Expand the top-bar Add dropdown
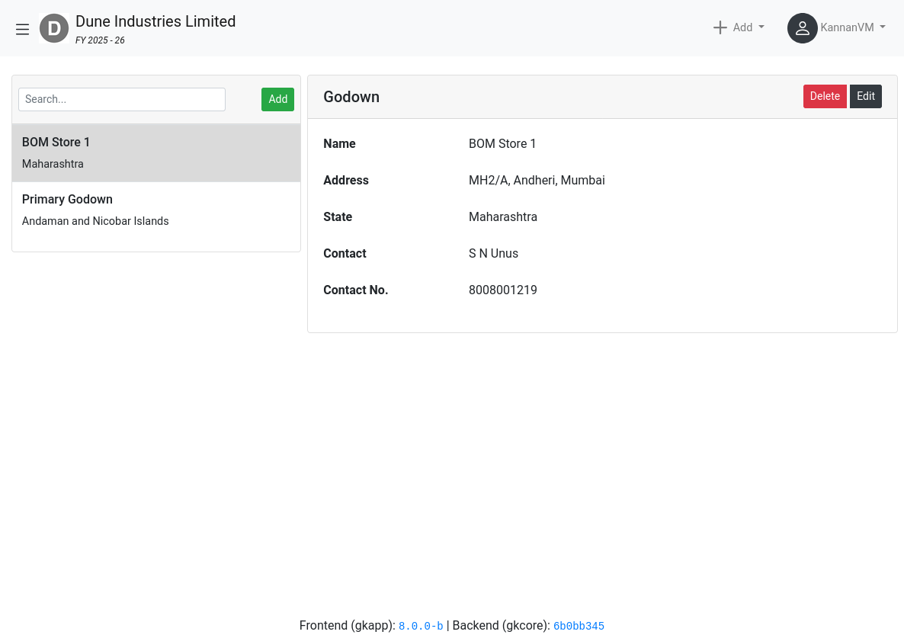The image size is (904, 638). [x=739, y=27]
